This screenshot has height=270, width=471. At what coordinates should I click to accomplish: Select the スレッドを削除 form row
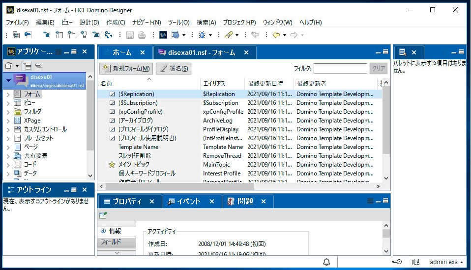coord(240,156)
